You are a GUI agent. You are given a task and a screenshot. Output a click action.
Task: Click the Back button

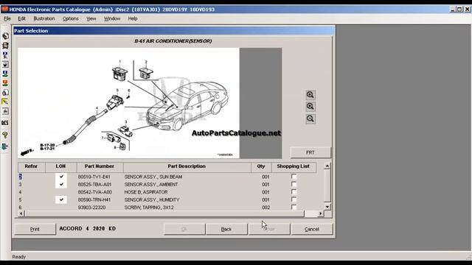[x=226, y=229]
